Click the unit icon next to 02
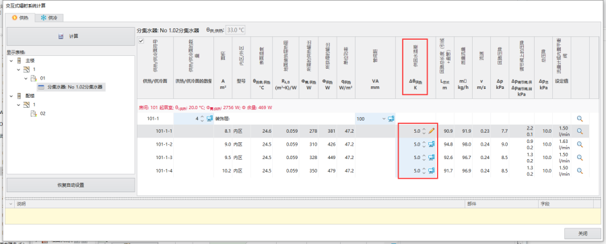The height and width of the screenshot is (244, 606). [34, 114]
